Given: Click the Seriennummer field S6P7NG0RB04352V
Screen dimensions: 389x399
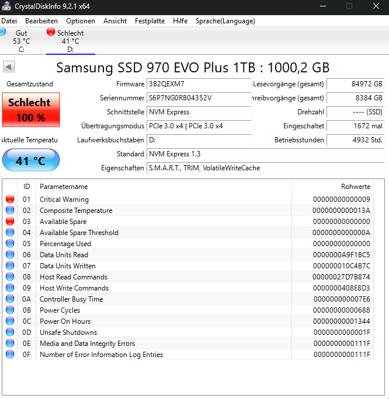Looking at the screenshot, I should [x=199, y=98].
